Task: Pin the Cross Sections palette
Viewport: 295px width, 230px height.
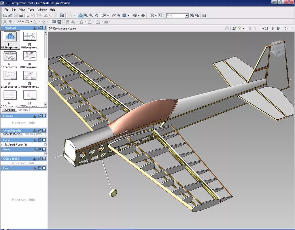Action: 35,159
